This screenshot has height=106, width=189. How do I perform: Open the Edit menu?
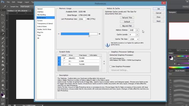[14, 2]
